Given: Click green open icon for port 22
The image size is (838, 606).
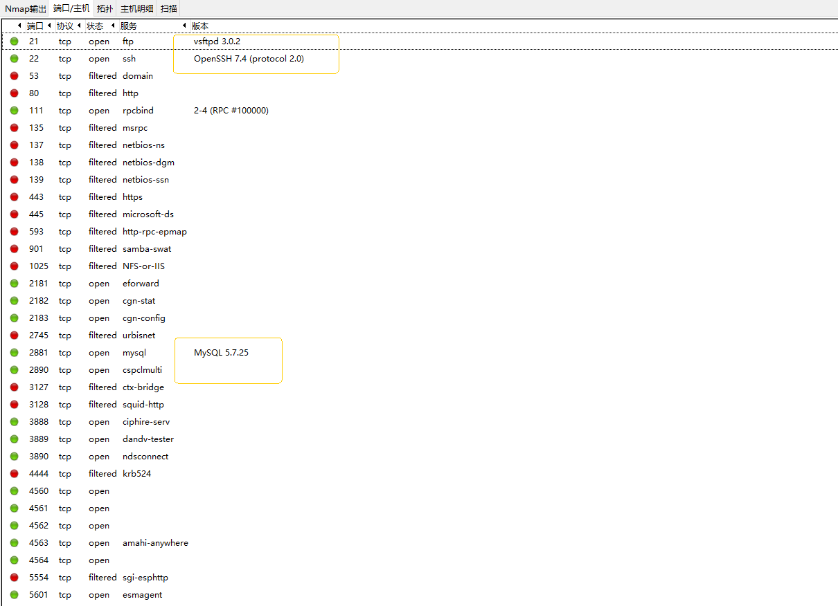Looking at the screenshot, I should [15, 59].
